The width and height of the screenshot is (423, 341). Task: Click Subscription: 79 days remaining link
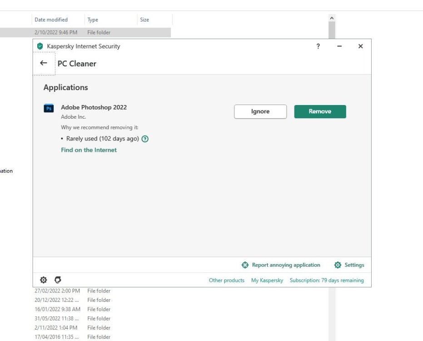(327, 280)
